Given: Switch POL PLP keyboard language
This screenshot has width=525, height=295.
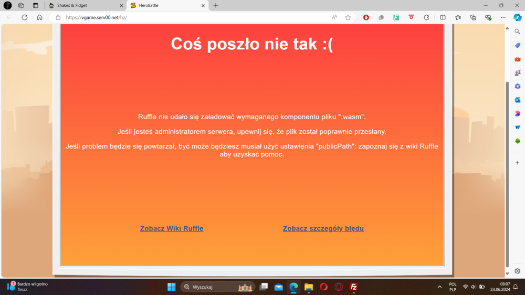Looking at the screenshot, I should pos(453,287).
